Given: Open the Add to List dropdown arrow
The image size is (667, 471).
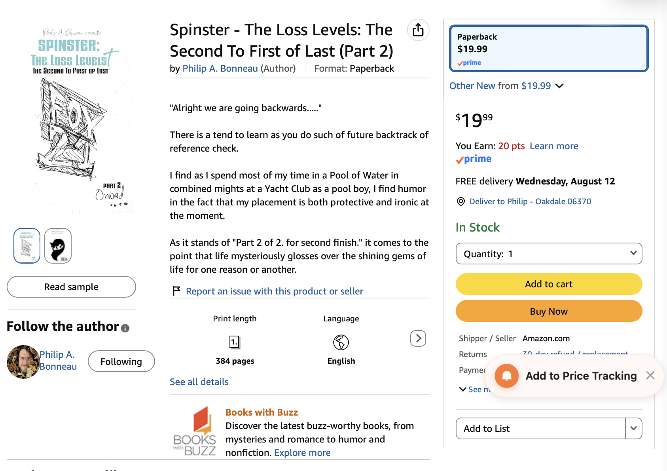Looking at the screenshot, I should [x=633, y=428].
